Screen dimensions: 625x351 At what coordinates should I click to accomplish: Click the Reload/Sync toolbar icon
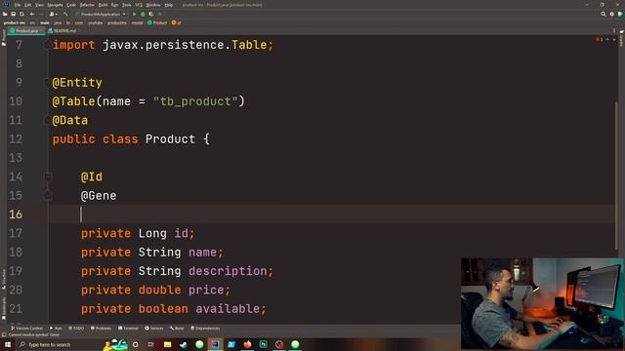tap(21, 14)
